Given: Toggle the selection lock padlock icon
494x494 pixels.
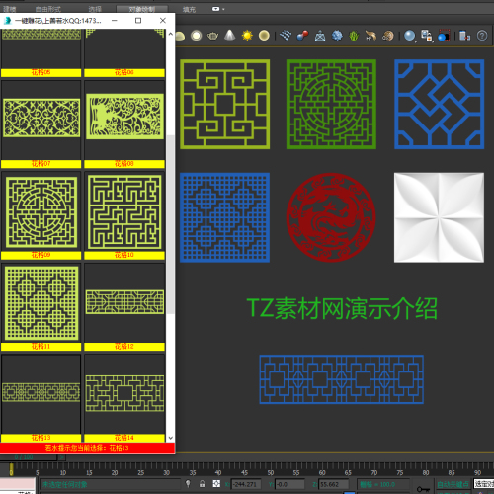Looking at the screenshot, I should pyautogui.click(x=202, y=483).
